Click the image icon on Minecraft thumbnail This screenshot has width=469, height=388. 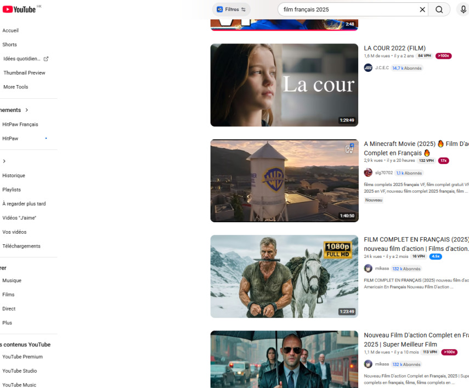(x=349, y=149)
